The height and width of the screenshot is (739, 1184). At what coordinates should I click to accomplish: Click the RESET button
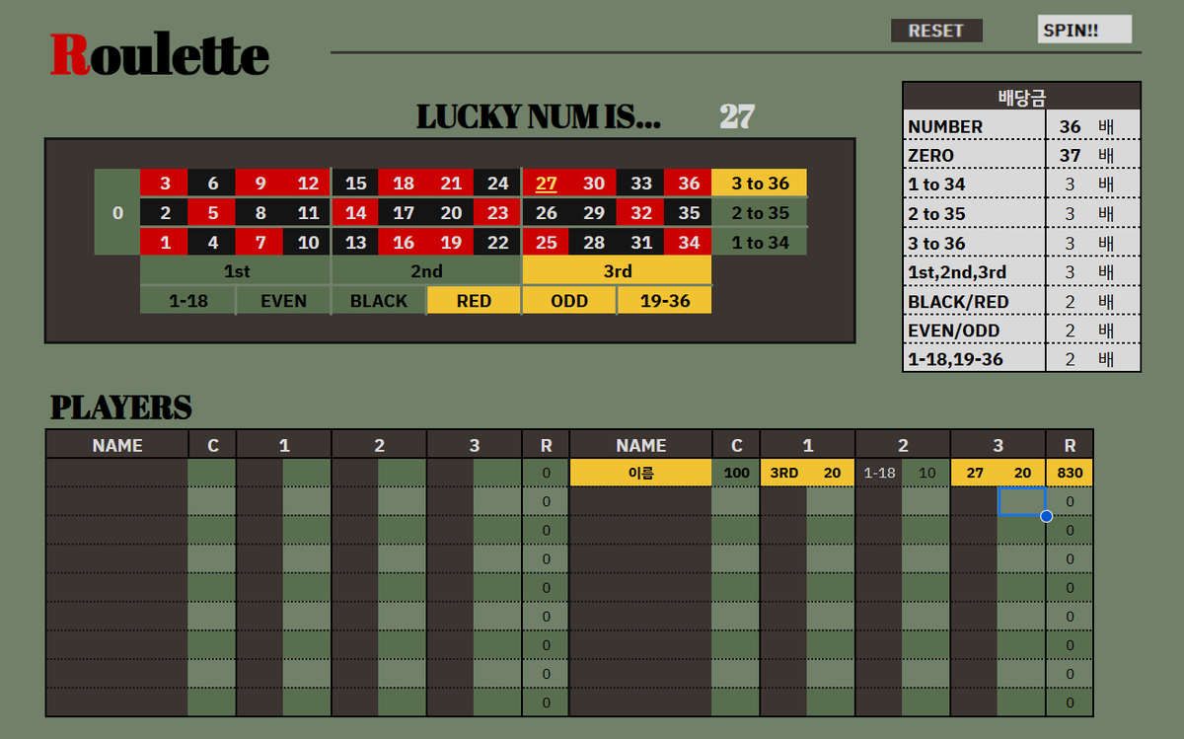tap(936, 31)
